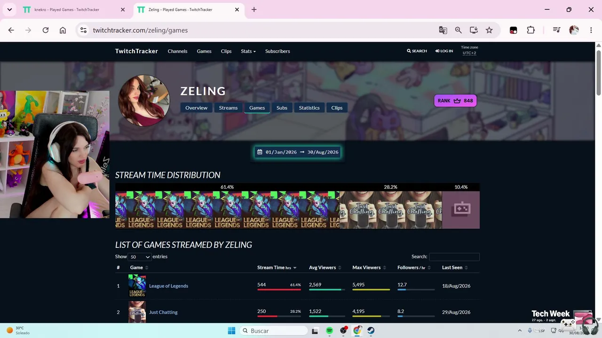Open the Chrome profile avatar
602x338 pixels.
click(x=574, y=30)
